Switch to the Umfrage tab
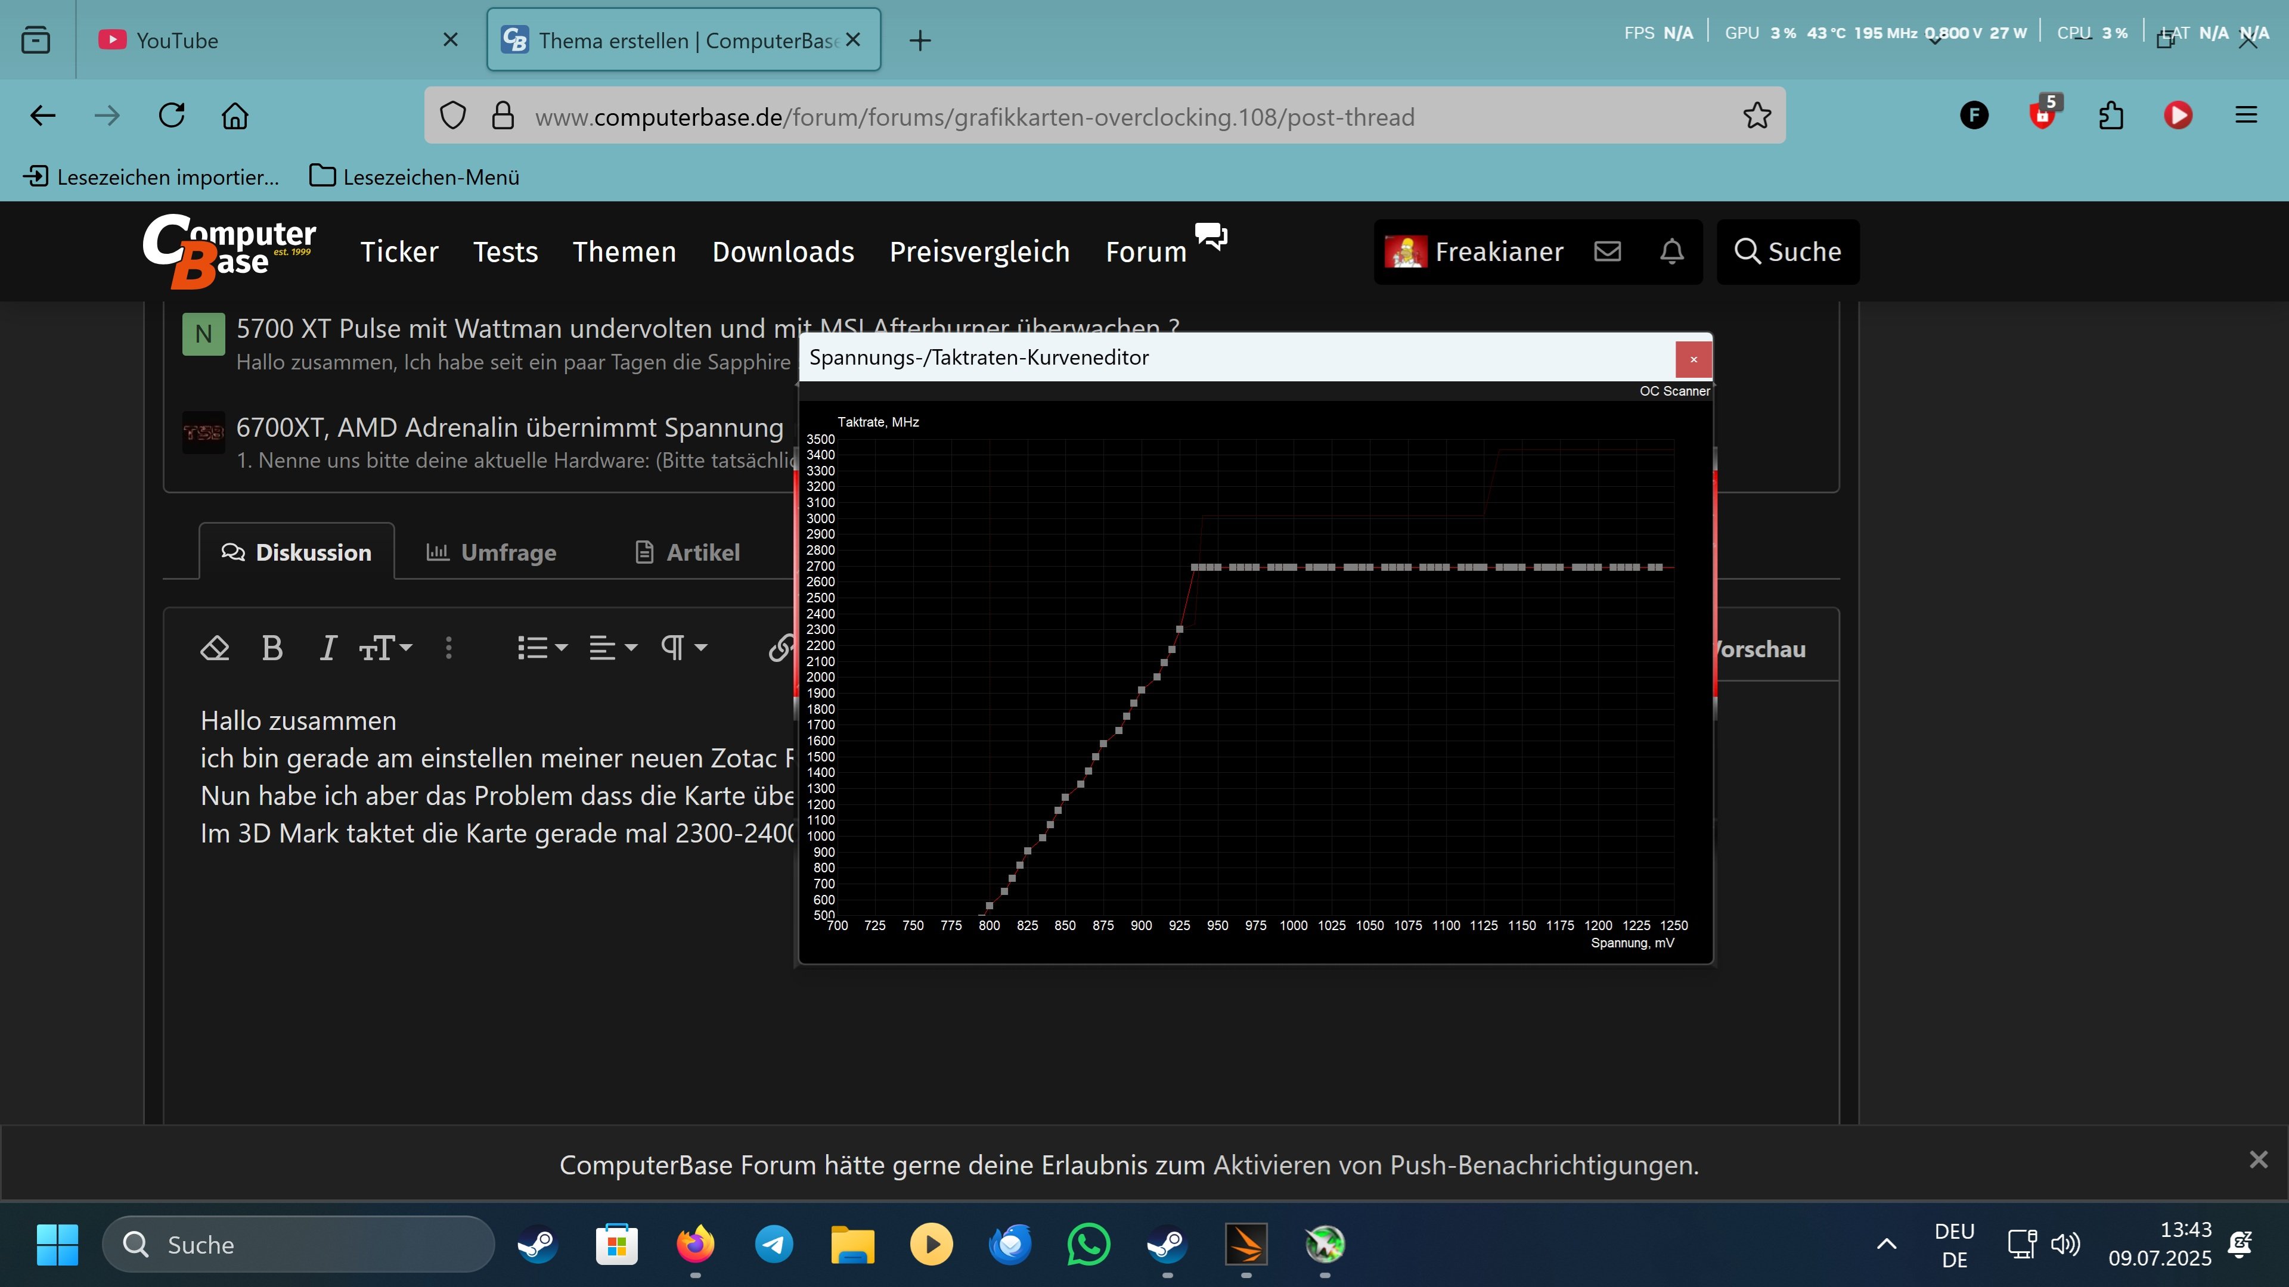The image size is (2289, 1287). [491, 552]
